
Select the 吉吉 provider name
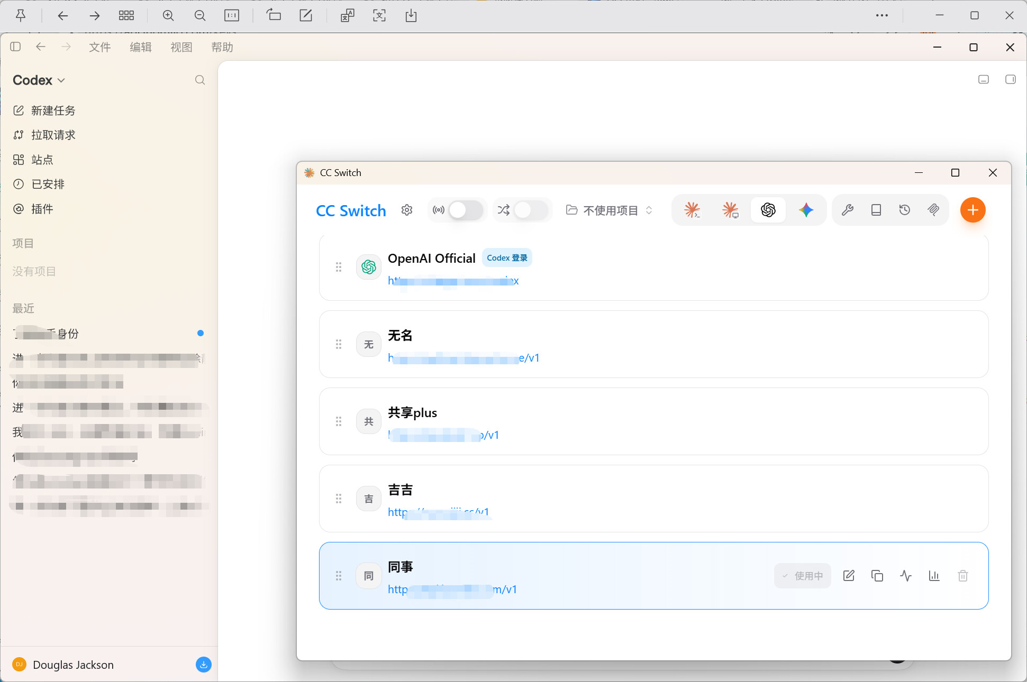point(400,490)
